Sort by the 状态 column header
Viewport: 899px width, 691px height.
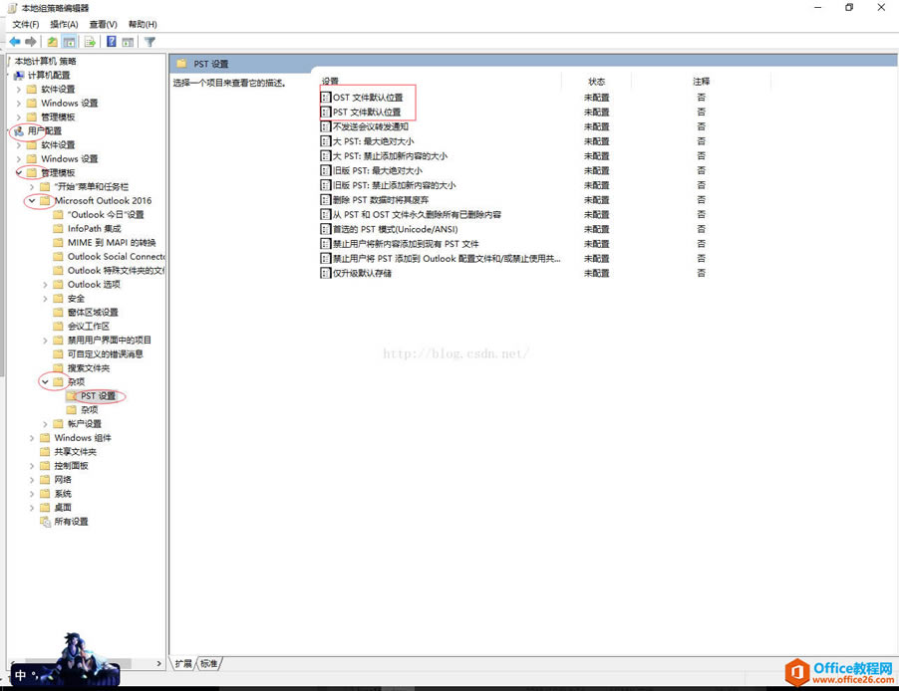596,82
